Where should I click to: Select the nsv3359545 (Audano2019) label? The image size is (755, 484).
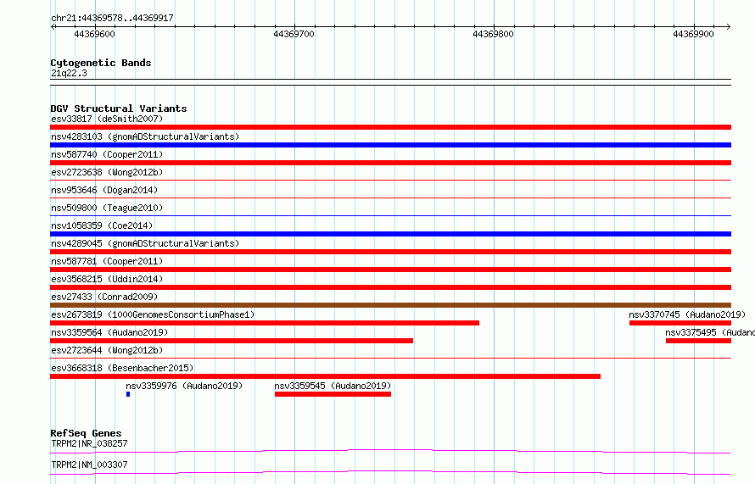coord(333,386)
